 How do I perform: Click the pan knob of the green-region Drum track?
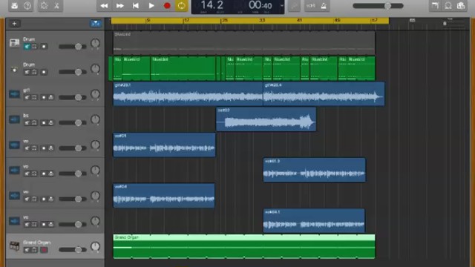[95, 69]
